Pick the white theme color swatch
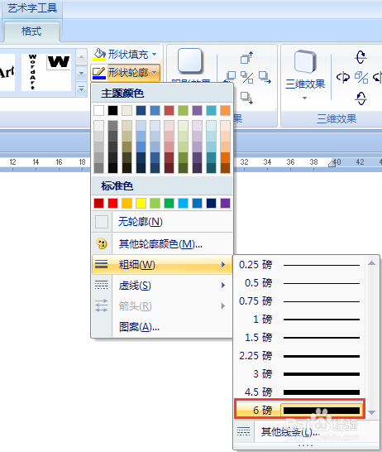Screen dimensions: 382x452 point(98,110)
